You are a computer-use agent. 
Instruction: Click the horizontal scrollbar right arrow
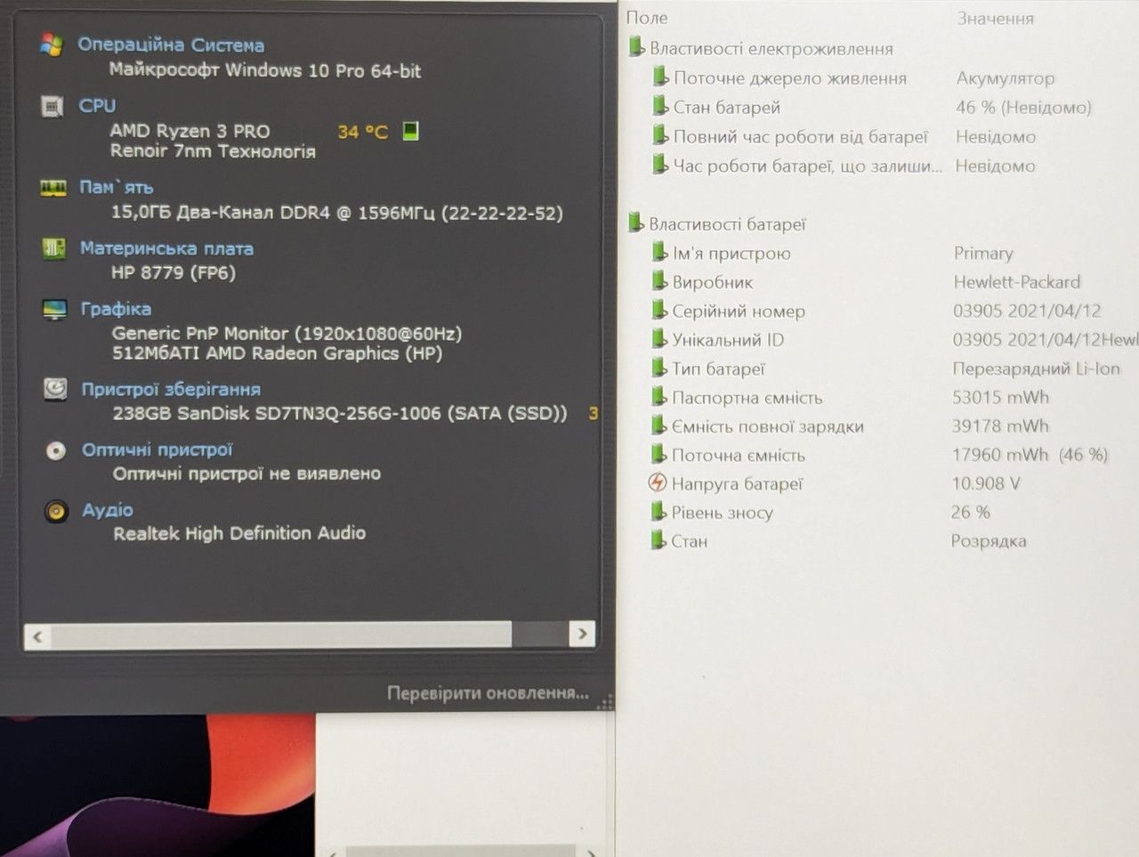[582, 634]
